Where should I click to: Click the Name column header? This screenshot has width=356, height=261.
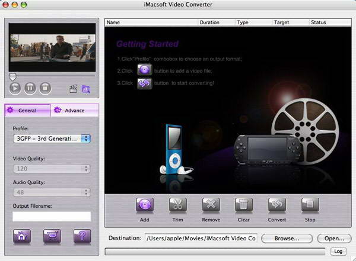151,22
